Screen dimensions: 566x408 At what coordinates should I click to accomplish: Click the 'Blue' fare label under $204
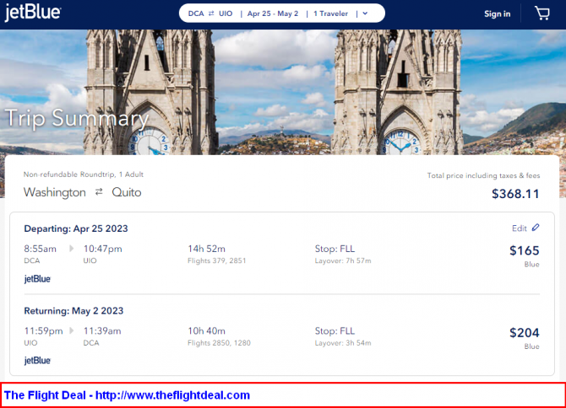click(x=531, y=346)
